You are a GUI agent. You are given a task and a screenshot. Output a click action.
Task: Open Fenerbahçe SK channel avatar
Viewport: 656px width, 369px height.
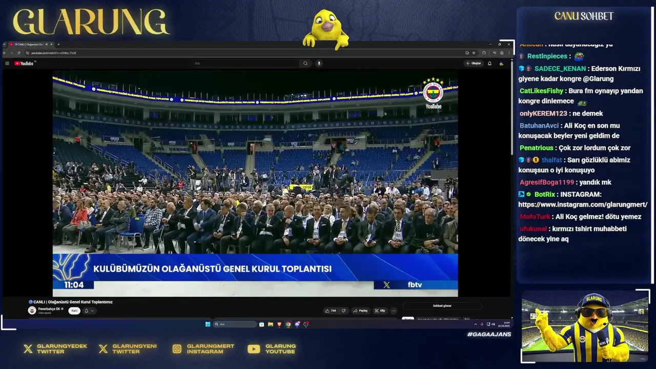(32, 311)
